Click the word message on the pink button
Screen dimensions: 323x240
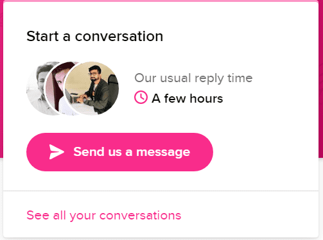click(163, 152)
